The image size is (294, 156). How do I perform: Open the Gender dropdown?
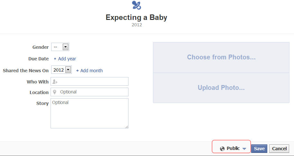tap(60, 47)
